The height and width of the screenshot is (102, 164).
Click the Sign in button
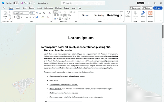click(x=140, y=3)
